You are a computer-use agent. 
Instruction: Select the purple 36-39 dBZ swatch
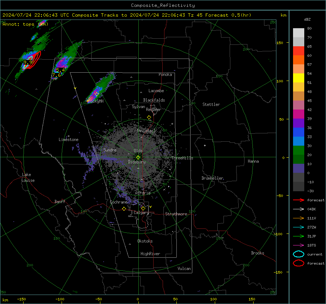tap(298, 123)
